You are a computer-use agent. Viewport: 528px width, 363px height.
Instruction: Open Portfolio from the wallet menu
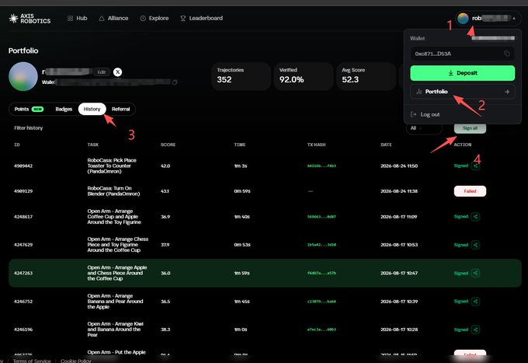[462, 92]
